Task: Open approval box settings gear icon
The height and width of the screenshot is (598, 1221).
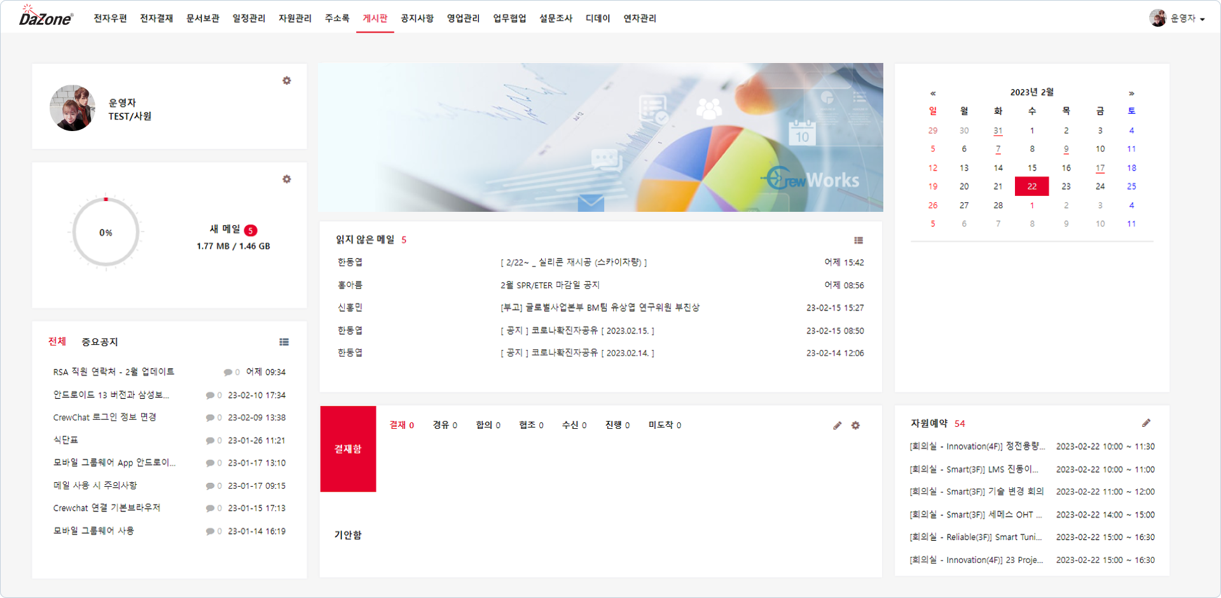Action: click(856, 426)
